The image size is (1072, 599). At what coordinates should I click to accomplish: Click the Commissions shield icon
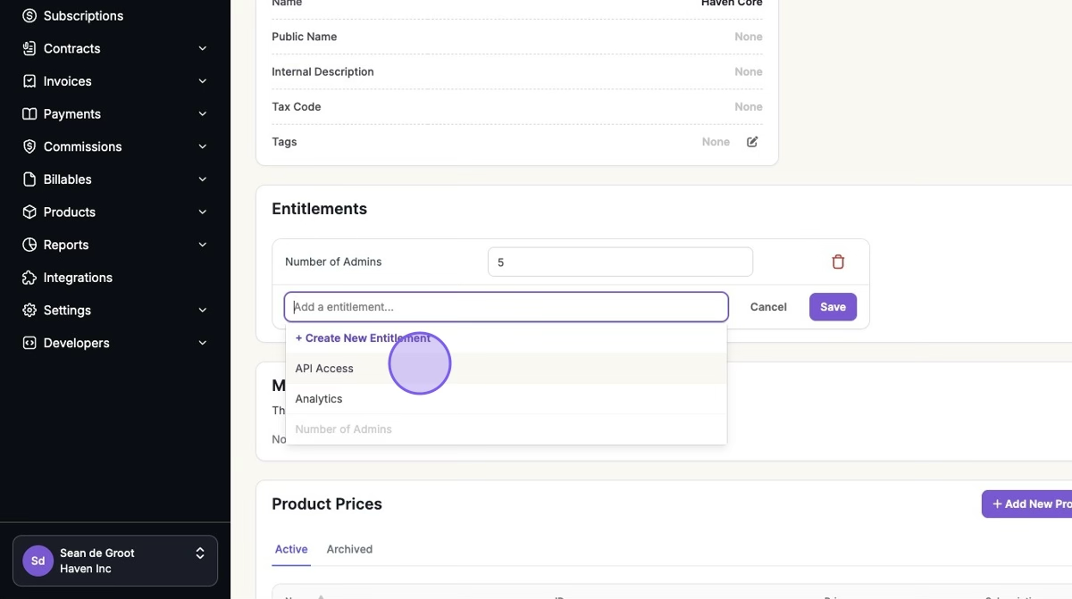click(29, 146)
